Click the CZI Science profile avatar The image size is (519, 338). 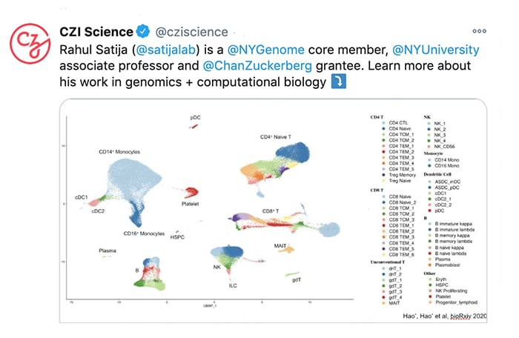[x=30, y=44]
